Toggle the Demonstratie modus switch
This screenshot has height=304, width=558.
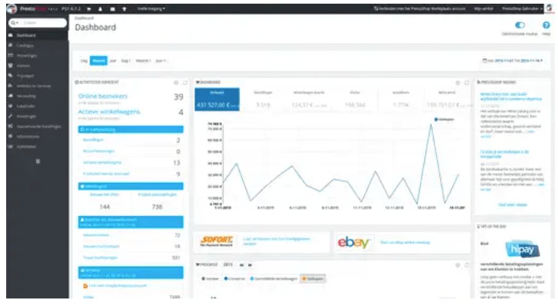[x=521, y=26]
